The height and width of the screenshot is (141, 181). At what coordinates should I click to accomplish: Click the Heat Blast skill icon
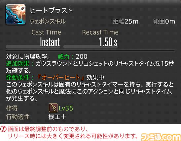click(16, 14)
